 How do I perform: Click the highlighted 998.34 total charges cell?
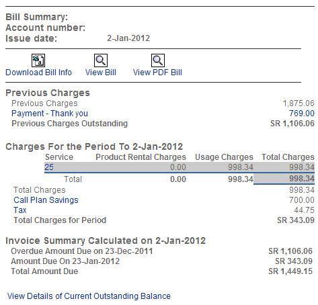tap(284, 179)
